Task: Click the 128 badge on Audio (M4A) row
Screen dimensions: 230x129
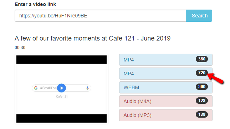Action: [202, 101]
